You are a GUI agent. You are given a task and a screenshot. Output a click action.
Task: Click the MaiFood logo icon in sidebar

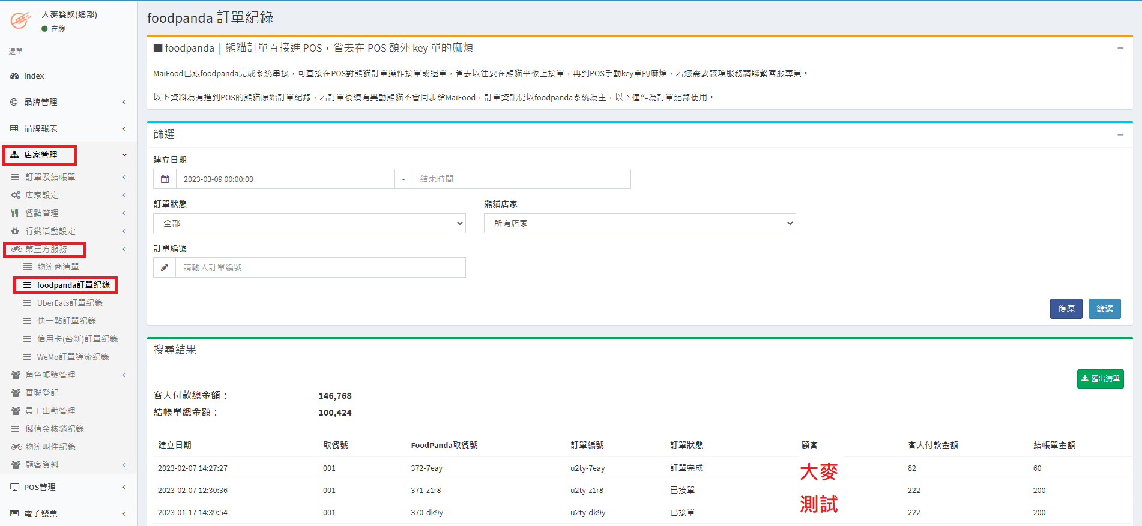pos(21,20)
